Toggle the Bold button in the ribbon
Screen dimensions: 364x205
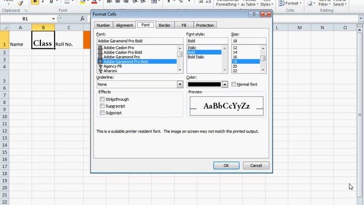pyautogui.click(x=35, y=2)
